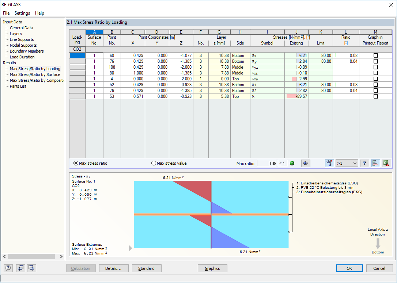Toggle the stress diagram display icon
397x283 pixels.
coord(329,163)
